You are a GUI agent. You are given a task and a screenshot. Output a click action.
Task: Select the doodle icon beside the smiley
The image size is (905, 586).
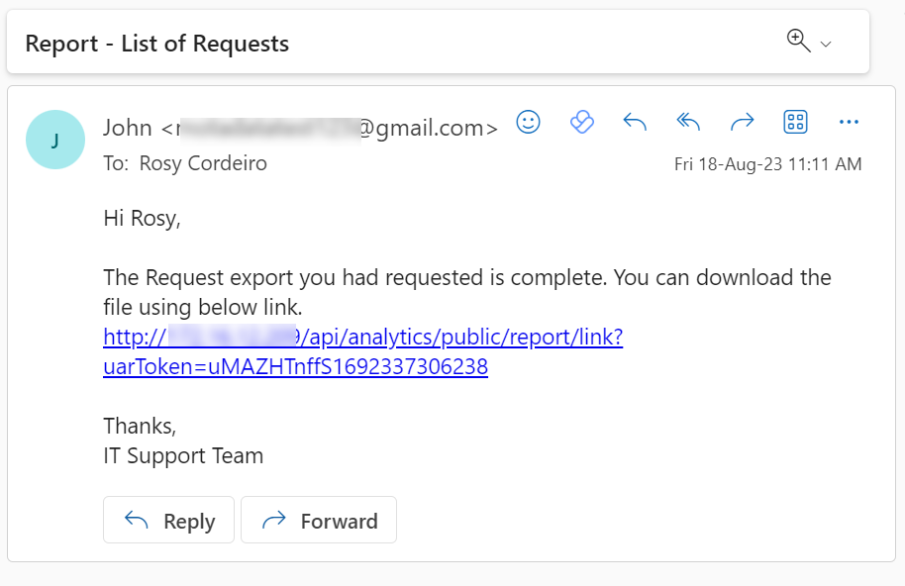point(581,122)
